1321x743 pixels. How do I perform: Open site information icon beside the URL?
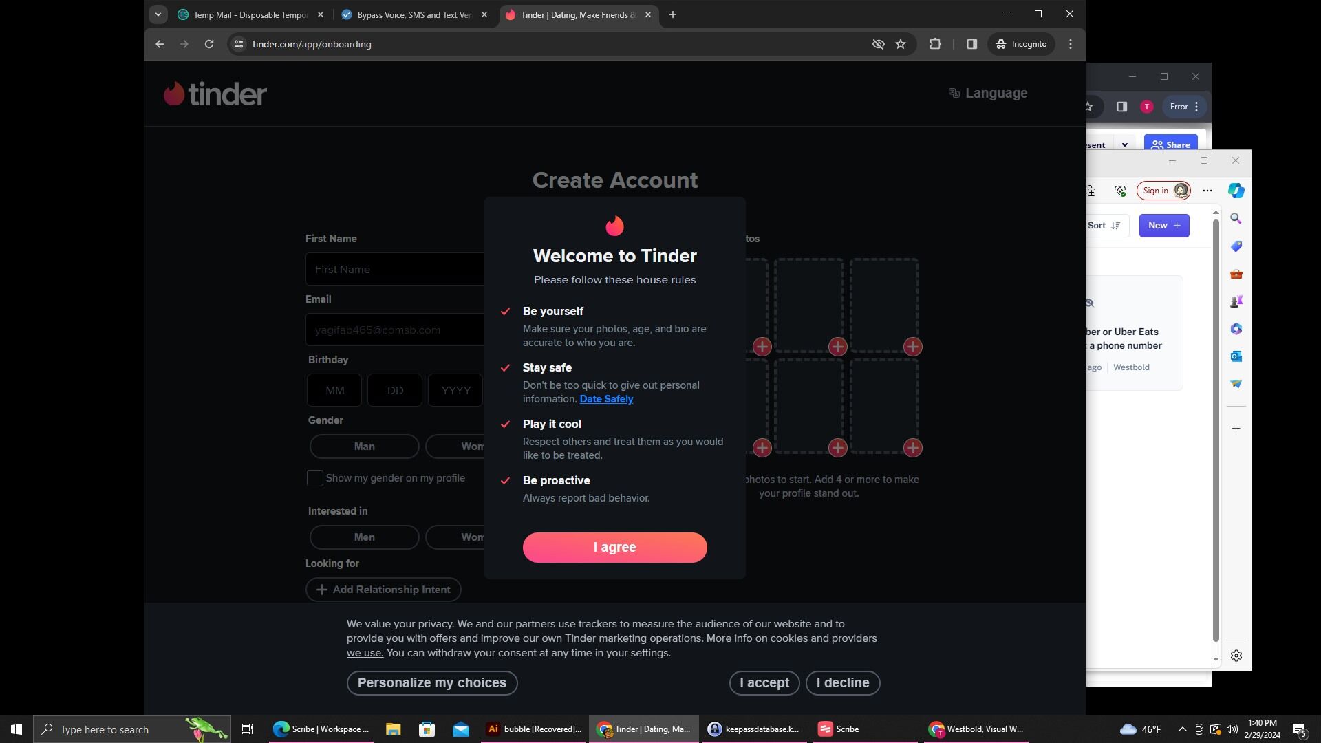tap(238, 44)
